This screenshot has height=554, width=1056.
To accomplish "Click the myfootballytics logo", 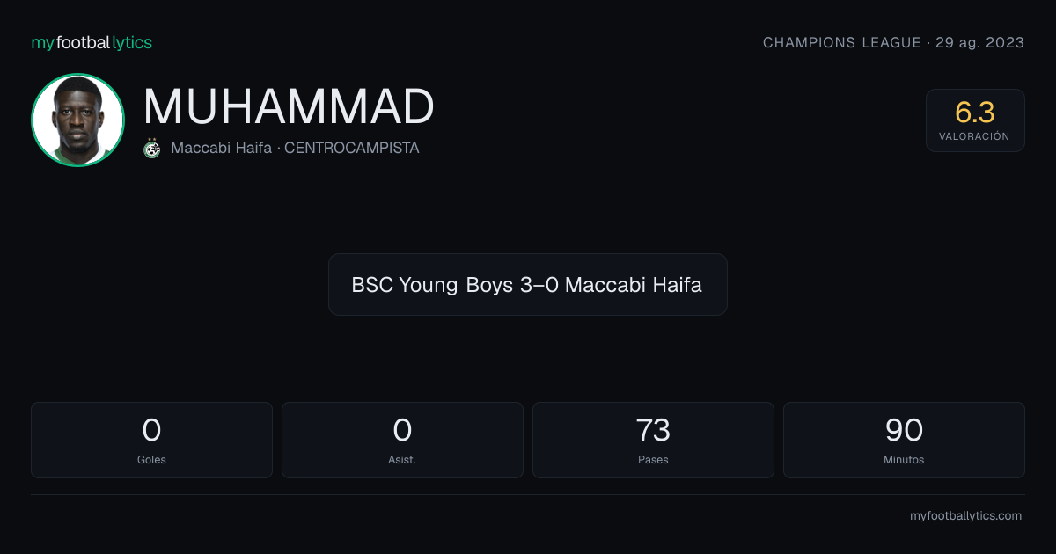I will click(92, 42).
